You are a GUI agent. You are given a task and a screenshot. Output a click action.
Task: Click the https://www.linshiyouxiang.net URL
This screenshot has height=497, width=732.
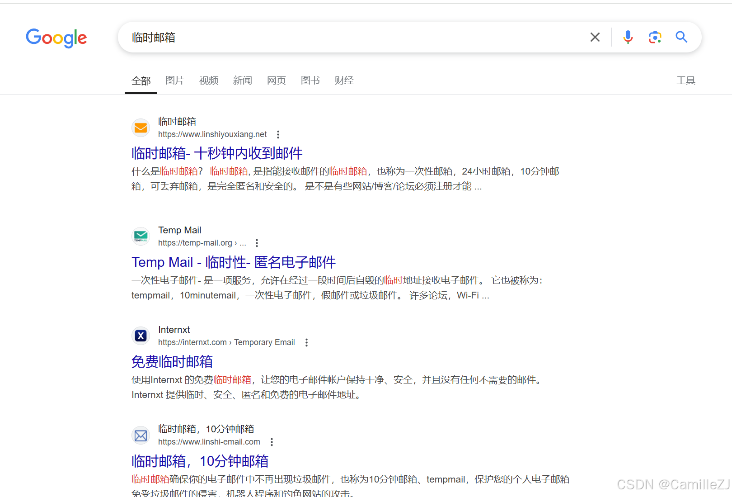pos(212,134)
